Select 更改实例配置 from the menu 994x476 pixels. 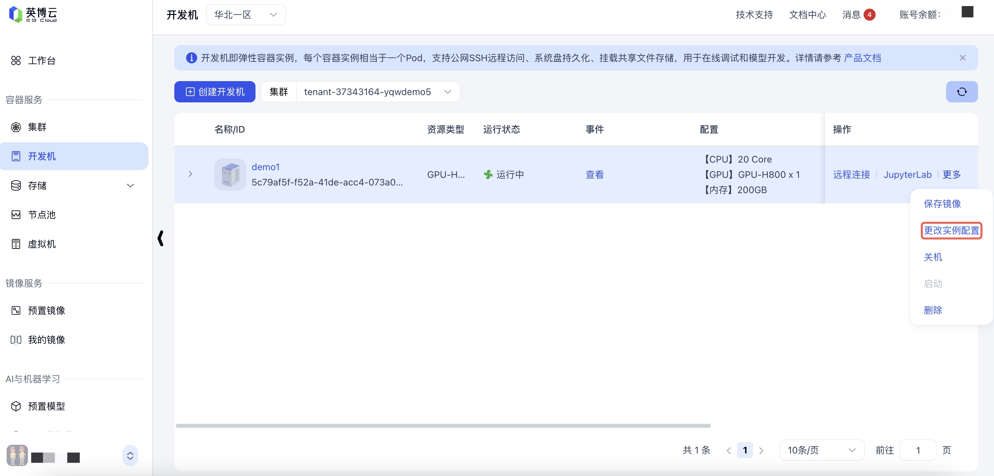click(951, 230)
